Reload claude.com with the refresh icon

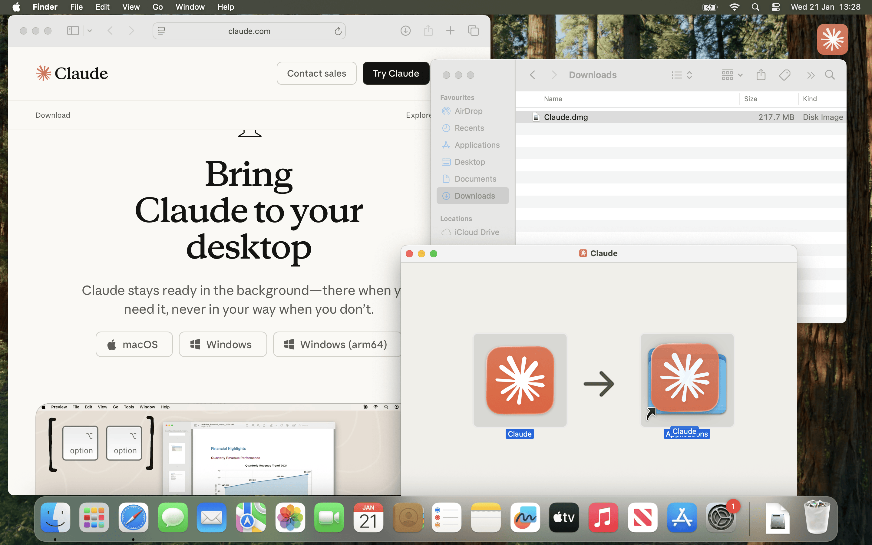tap(338, 31)
